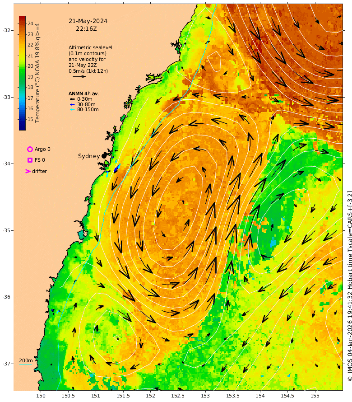The height and width of the screenshot is (402, 352).
Task: Click the '30-80m' legend label
Action: (x=86, y=104)
